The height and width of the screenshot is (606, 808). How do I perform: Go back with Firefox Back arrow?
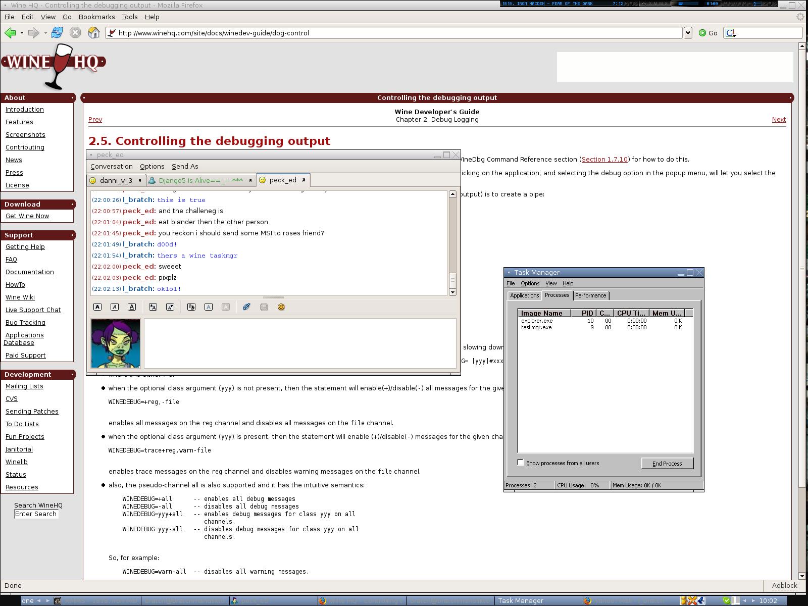[10, 33]
